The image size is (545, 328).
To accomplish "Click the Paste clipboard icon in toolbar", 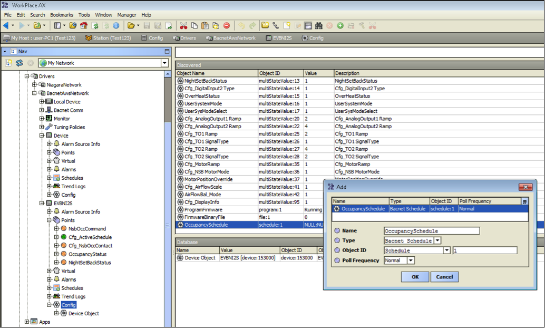I will pos(205,26).
